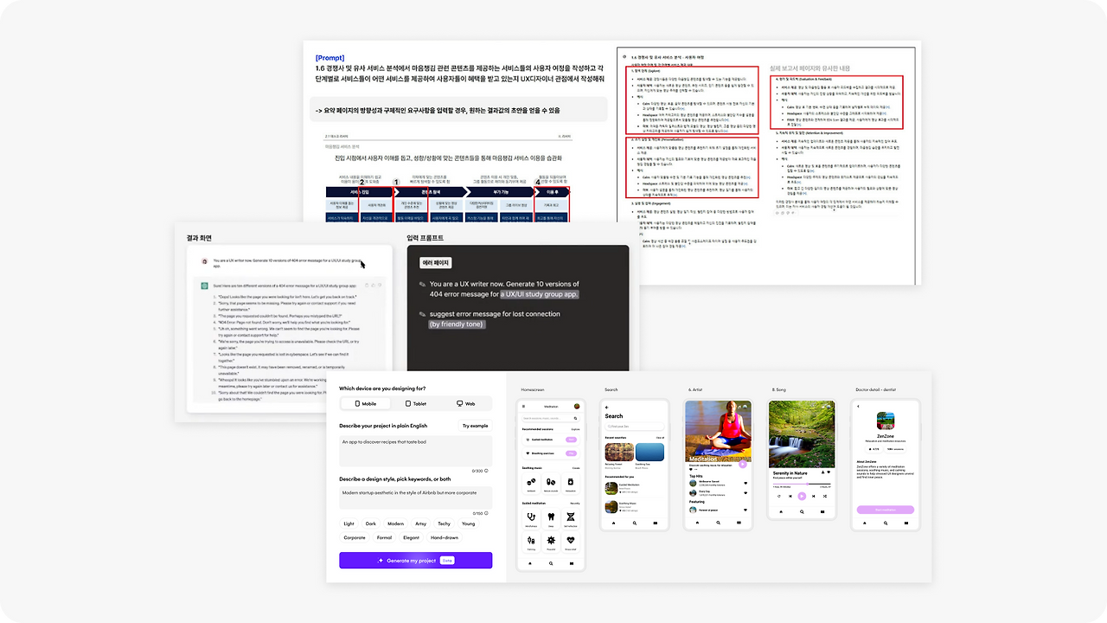This screenshot has width=1107, height=623.
Task: Select Nature sounds tile under Soothing music
Action: pos(551,483)
